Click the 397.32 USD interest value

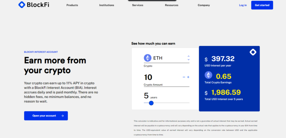[223, 59]
